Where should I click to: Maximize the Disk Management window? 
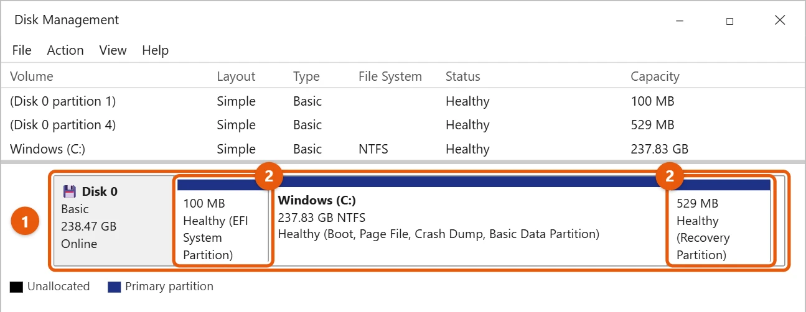coord(729,21)
